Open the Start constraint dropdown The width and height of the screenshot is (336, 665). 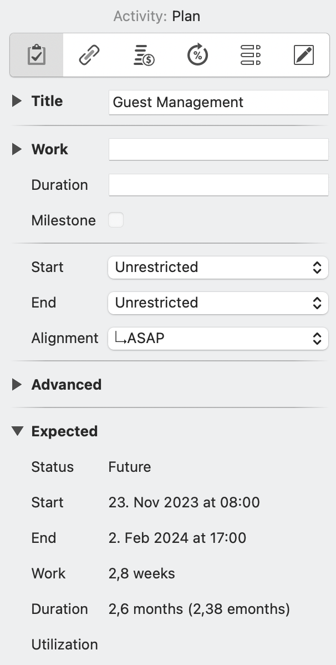[218, 267]
